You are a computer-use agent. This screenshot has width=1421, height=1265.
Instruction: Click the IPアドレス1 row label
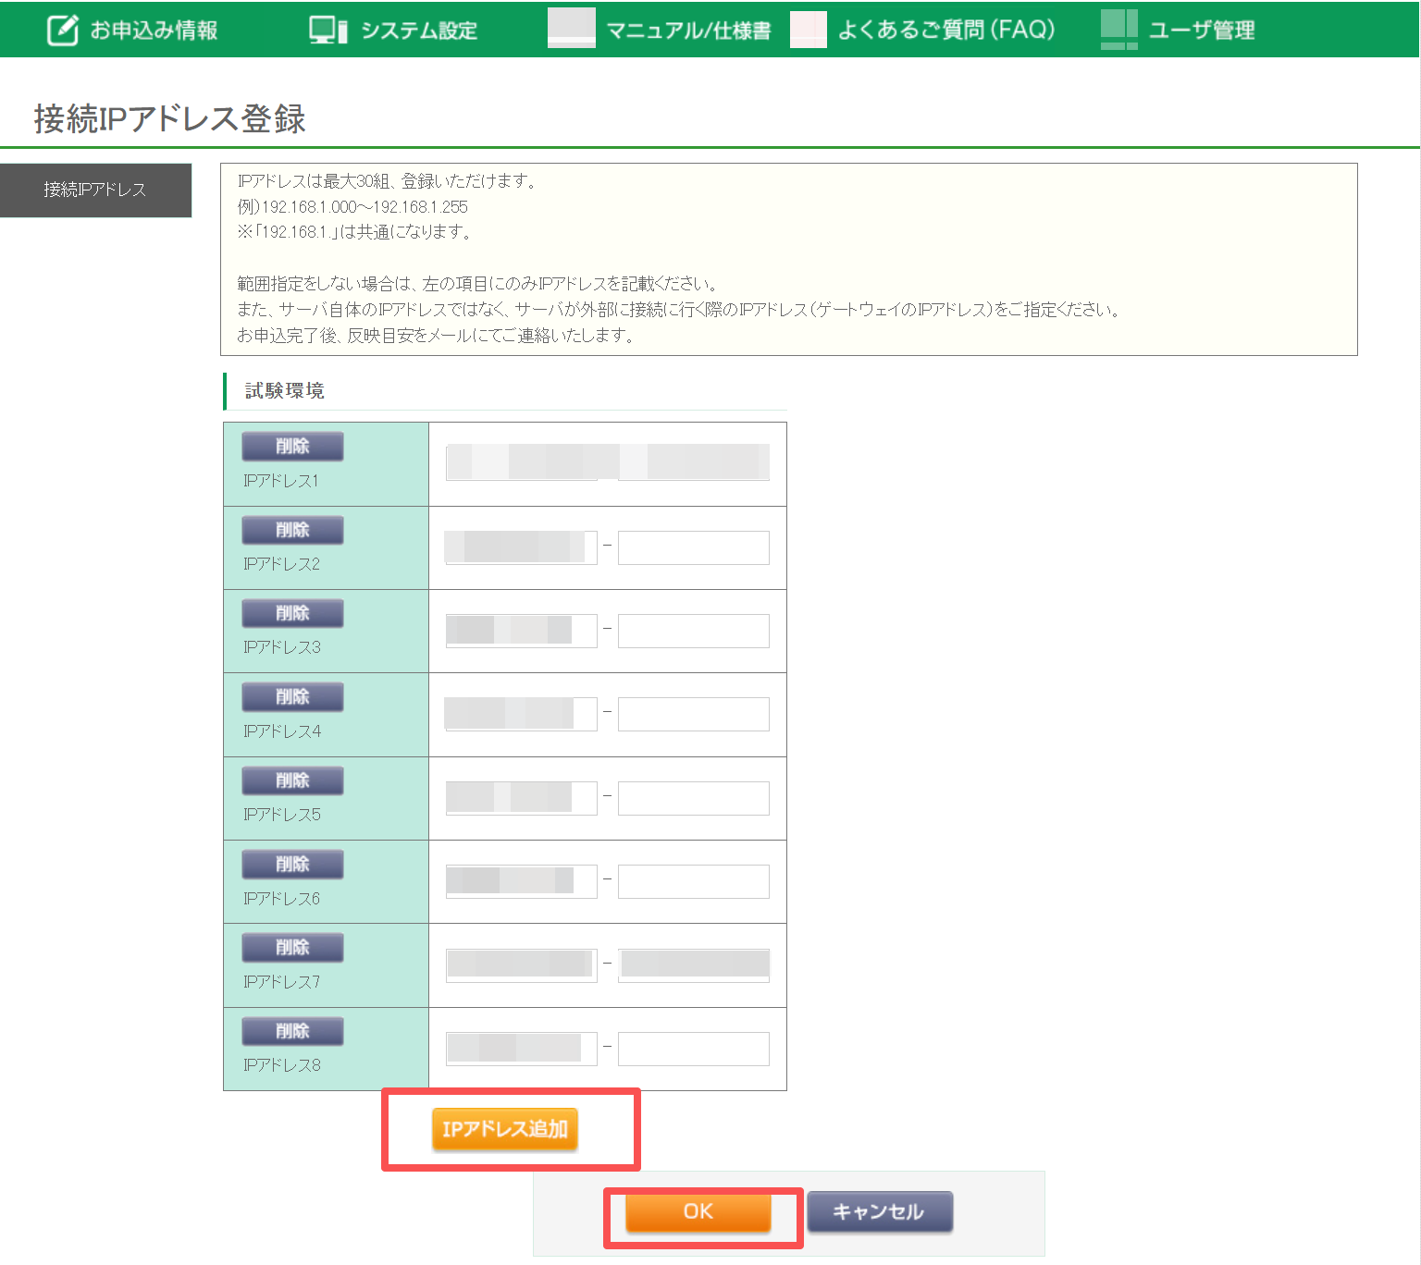[281, 481]
